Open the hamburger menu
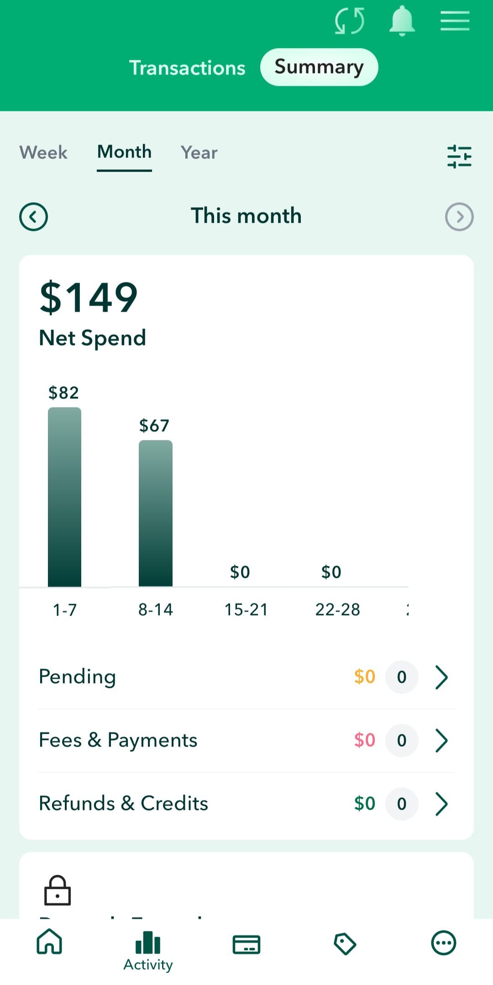 [x=455, y=21]
